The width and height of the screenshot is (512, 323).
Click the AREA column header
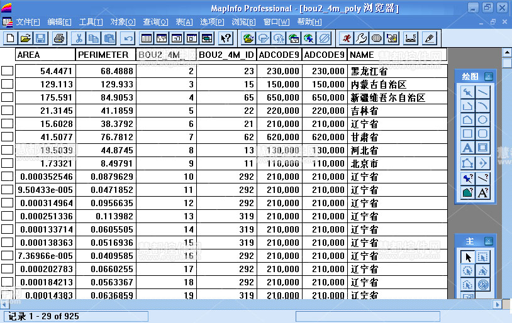(x=45, y=55)
